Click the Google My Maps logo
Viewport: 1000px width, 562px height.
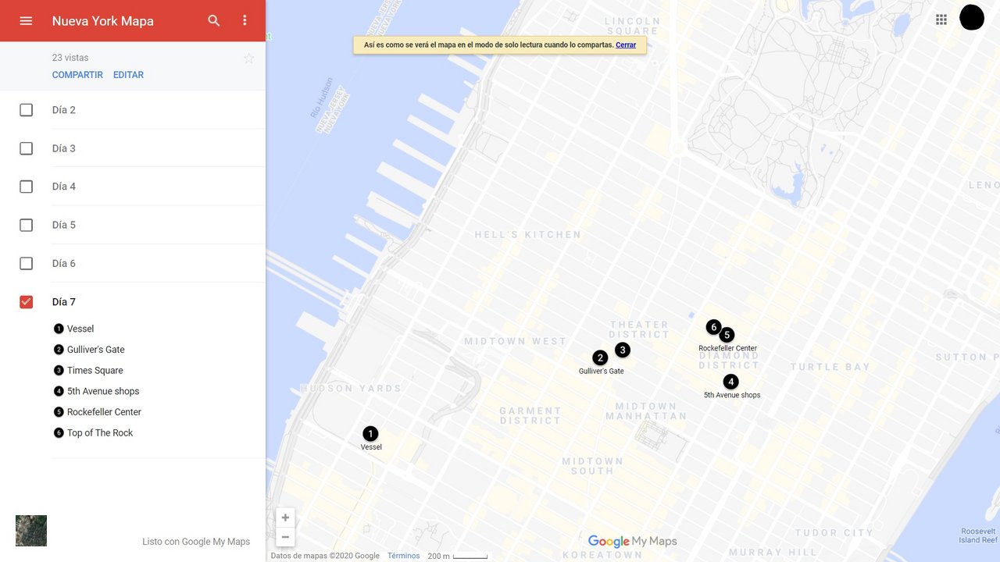pos(632,541)
